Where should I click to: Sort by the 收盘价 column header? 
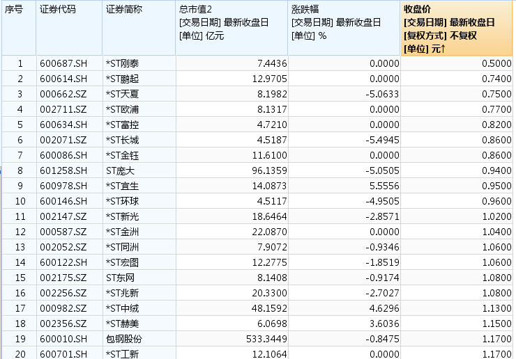click(457, 29)
